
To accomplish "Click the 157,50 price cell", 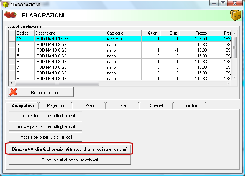I will coord(193,39).
